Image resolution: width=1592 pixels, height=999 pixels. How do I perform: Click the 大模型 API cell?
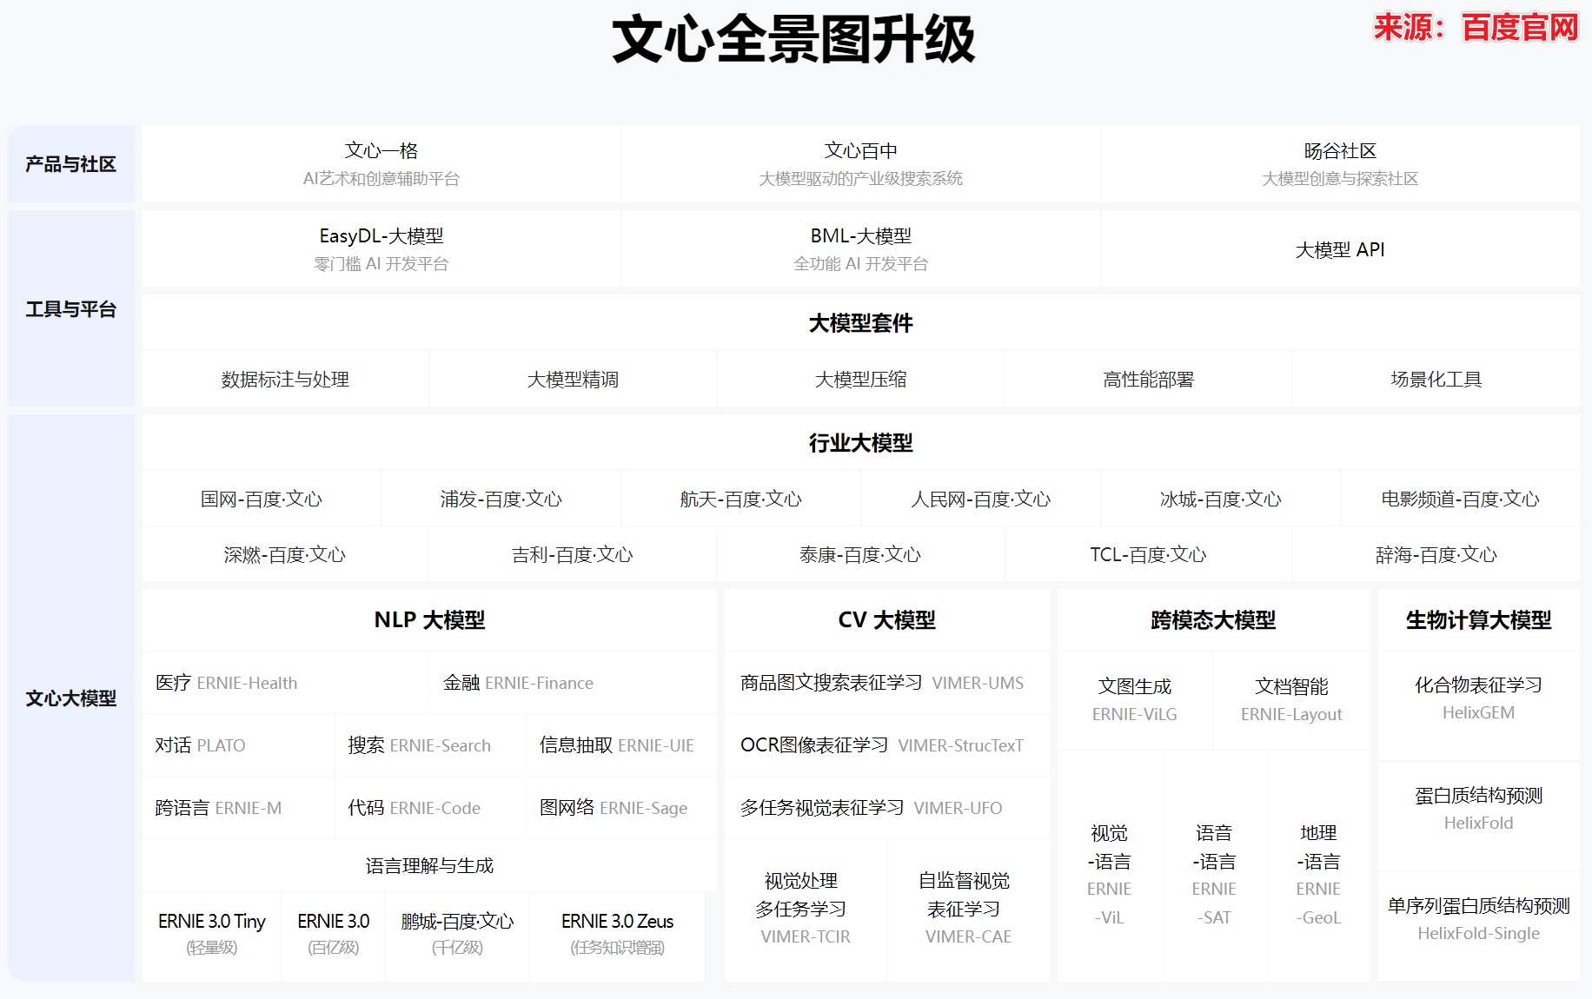(x=1339, y=250)
